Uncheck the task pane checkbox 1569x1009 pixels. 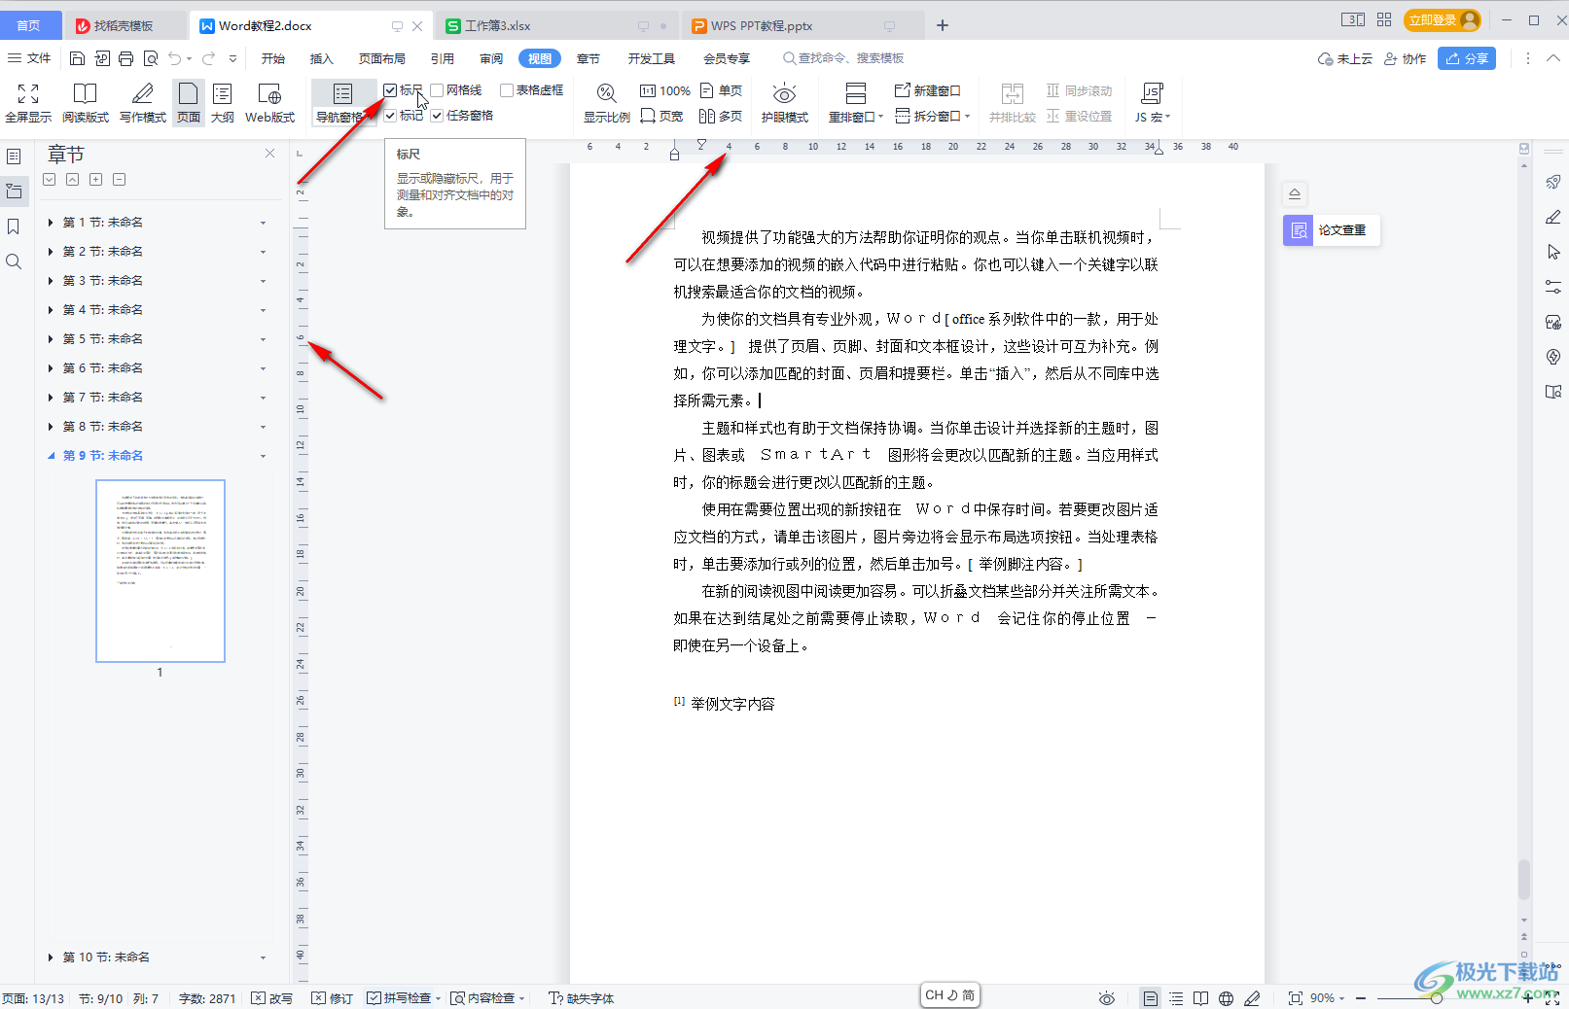pyautogui.click(x=438, y=116)
